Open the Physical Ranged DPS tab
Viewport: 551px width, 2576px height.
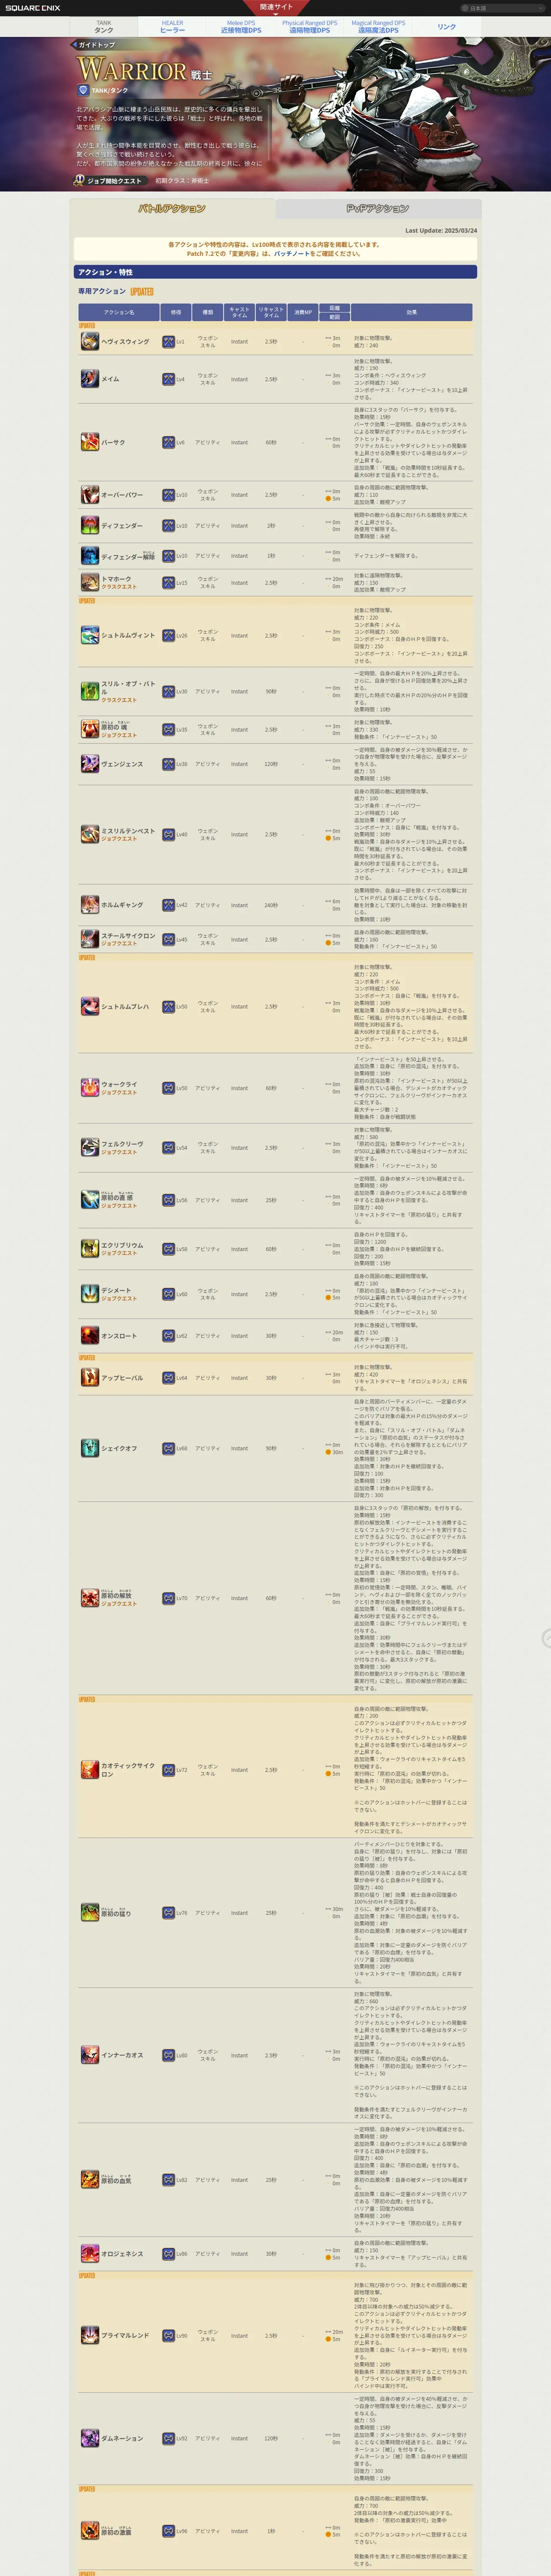(x=310, y=27)
